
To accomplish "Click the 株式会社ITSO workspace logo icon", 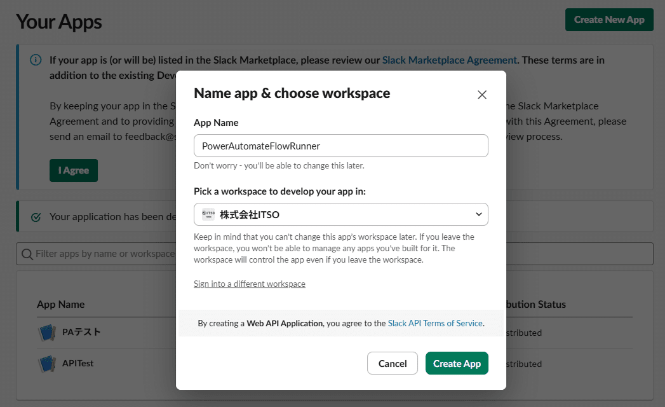I will [x=208, y=214].
